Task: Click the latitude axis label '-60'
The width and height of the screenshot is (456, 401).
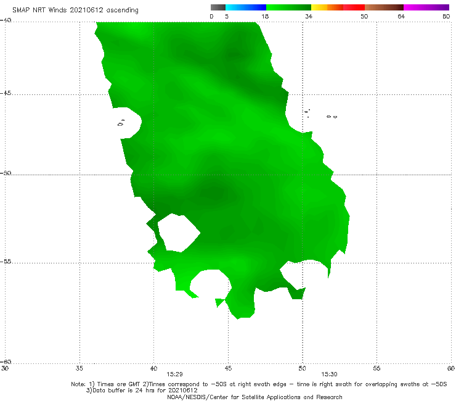Action: point(6,362)
